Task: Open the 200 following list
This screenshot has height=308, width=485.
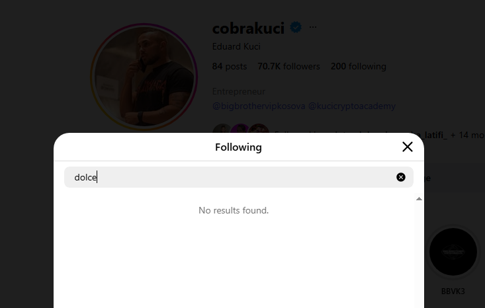Action: point(358,66)
